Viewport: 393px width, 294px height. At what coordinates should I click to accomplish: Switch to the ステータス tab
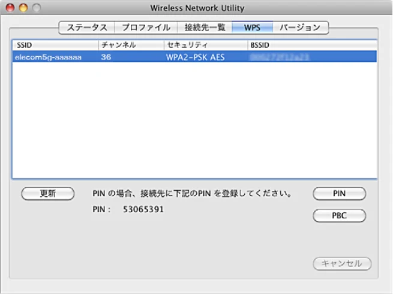pyautogui.click(x=87, y=28)
